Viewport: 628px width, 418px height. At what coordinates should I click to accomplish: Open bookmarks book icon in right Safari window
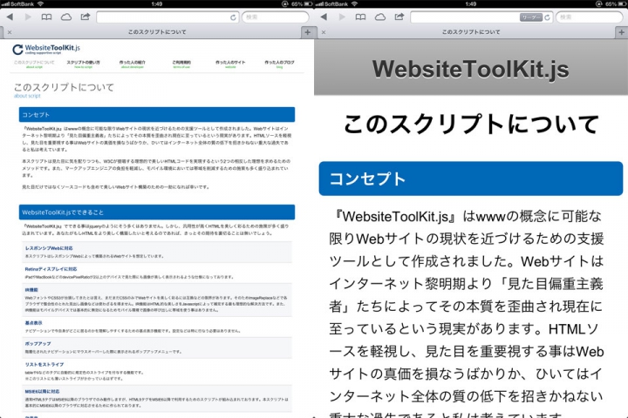[360, 17]
